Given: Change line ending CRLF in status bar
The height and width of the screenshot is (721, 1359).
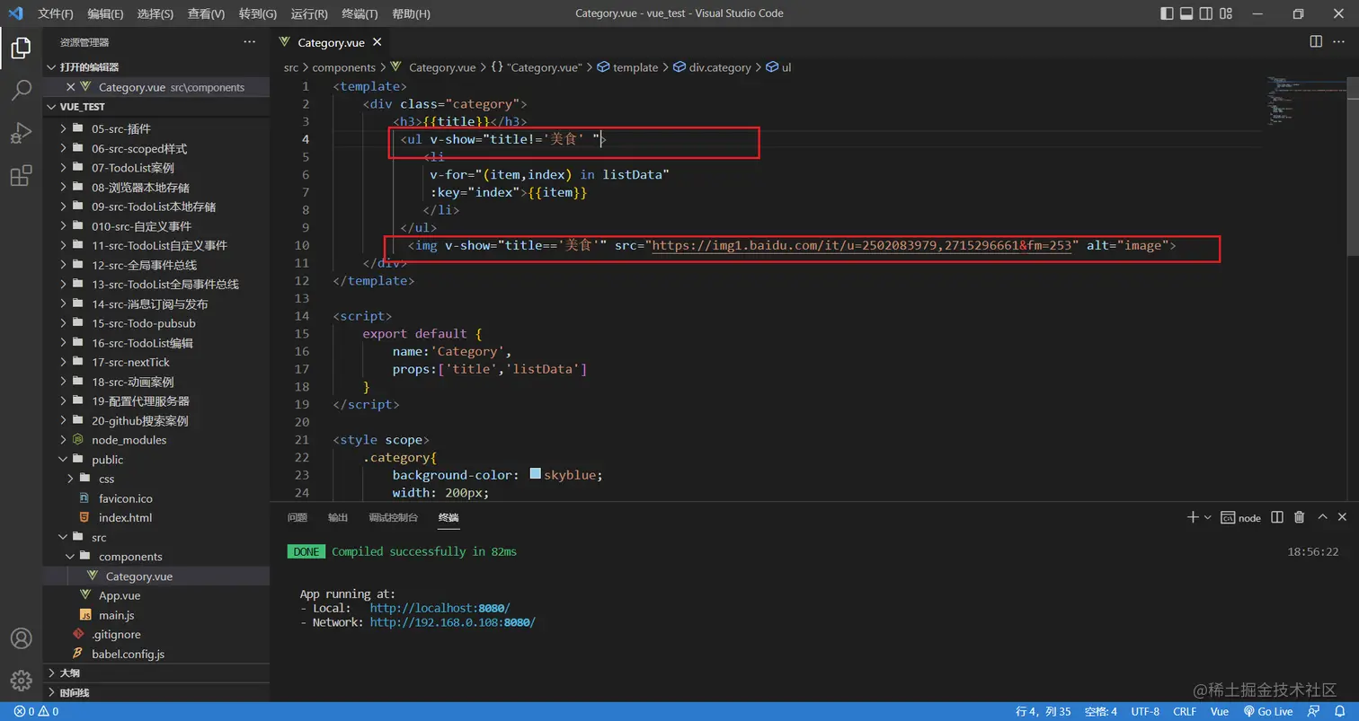Looking at the screenshot, I should click(x=1185, y=711).
